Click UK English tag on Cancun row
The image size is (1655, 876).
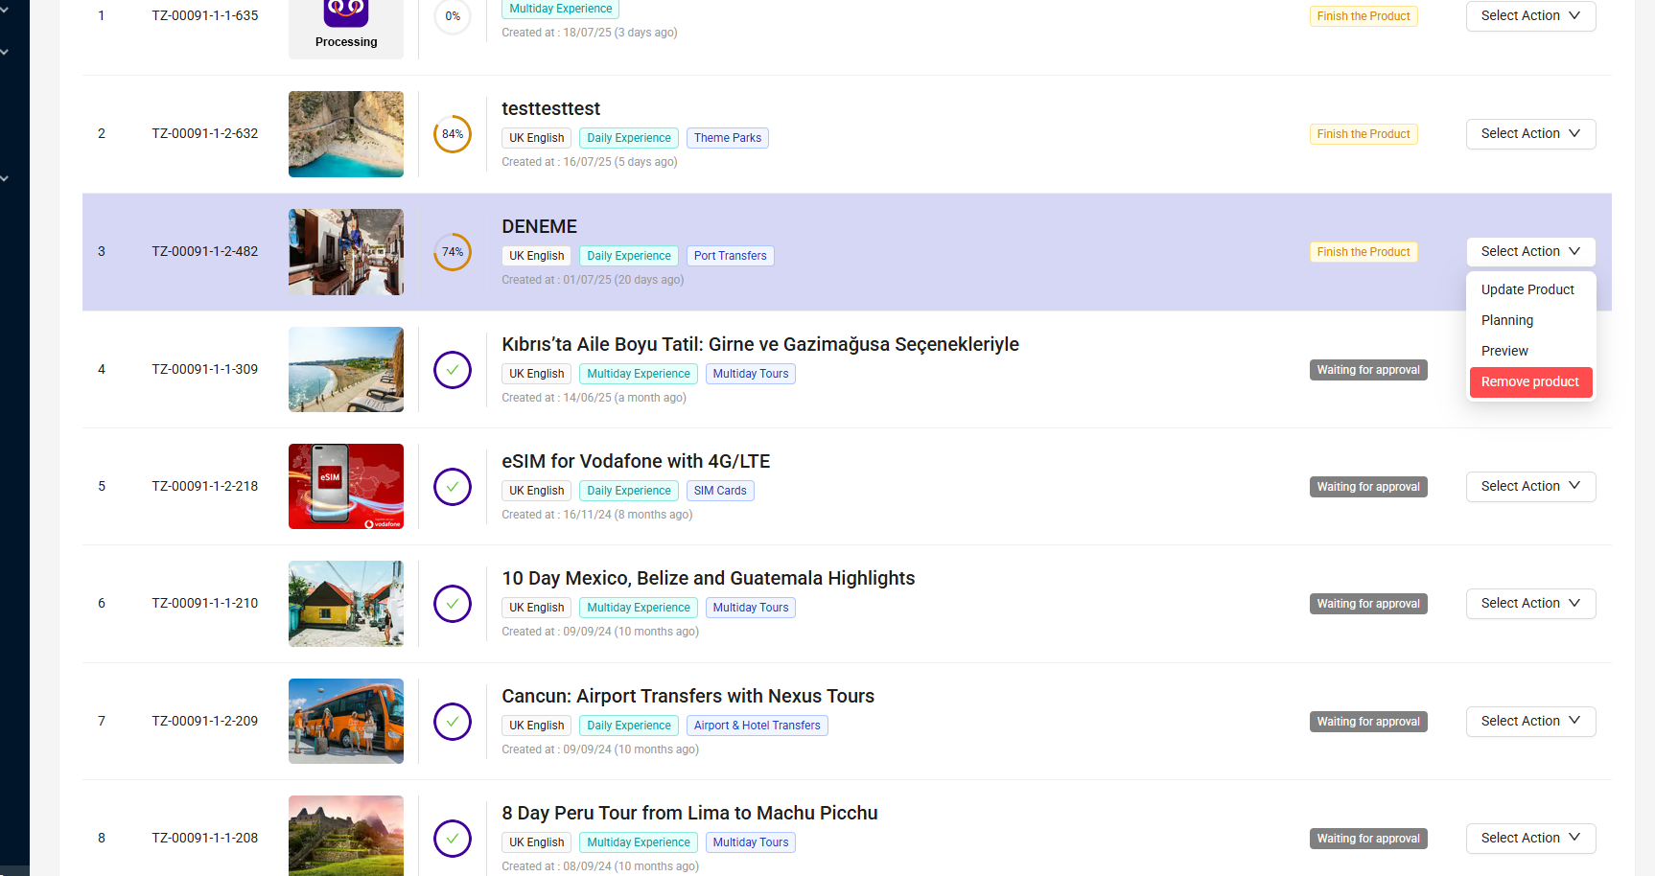[x=537, y=726]
